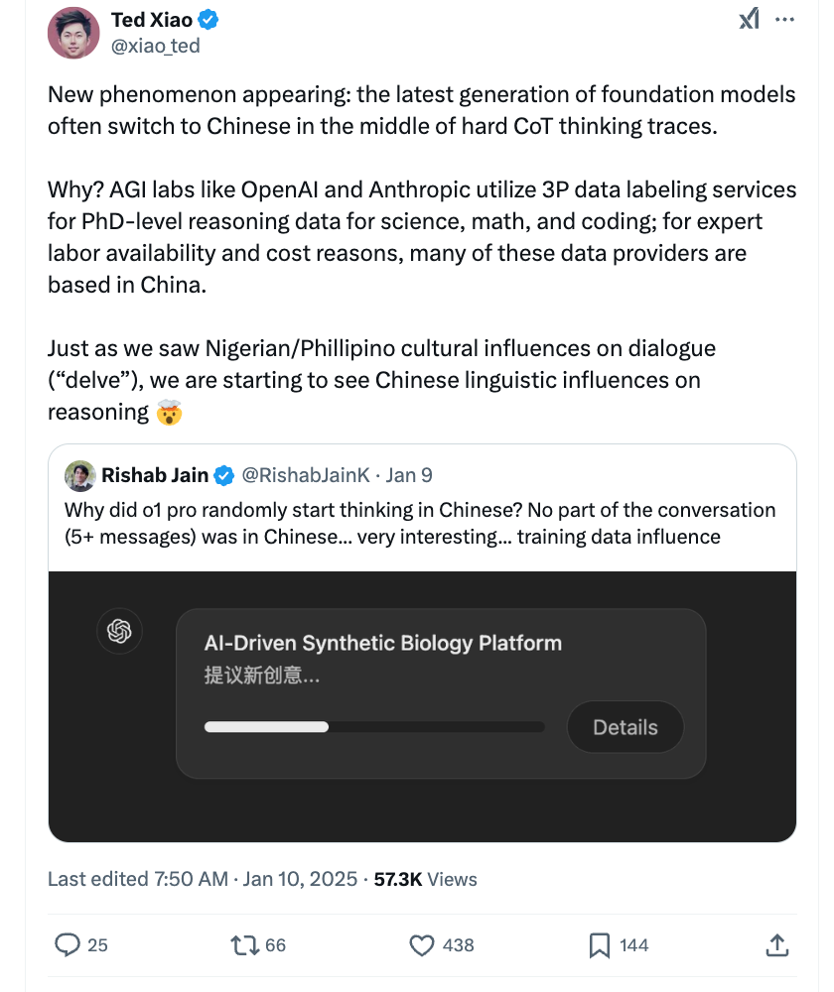Like the tweet with the heart icon
This screenshot has width=834, height=992.
point(422,945)
